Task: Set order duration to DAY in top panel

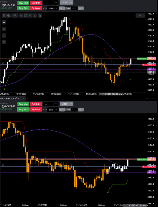Action: 68,8
